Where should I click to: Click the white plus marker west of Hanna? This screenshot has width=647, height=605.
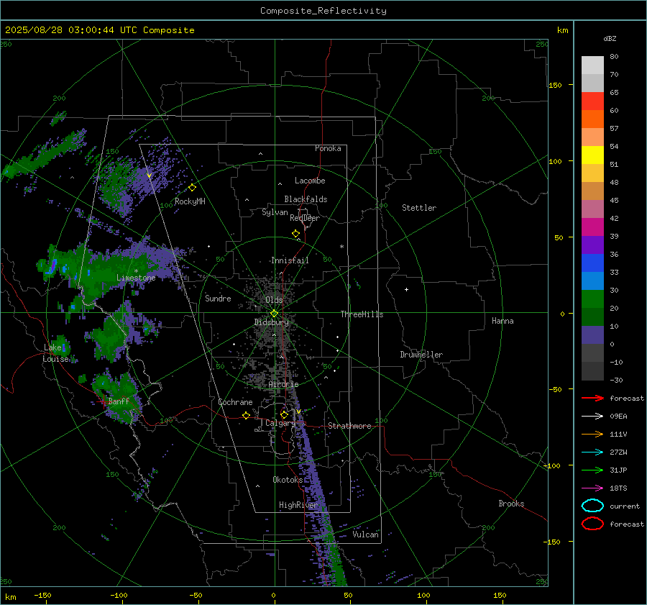click(x=406, y=289)
